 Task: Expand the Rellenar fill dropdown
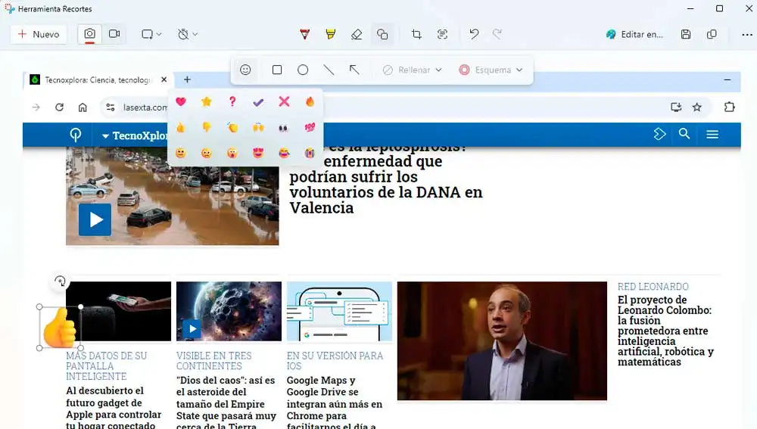coord(412,70)
